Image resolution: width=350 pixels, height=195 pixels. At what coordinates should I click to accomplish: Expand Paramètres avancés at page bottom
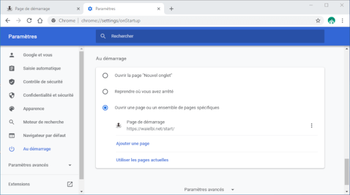coord(209,189)
